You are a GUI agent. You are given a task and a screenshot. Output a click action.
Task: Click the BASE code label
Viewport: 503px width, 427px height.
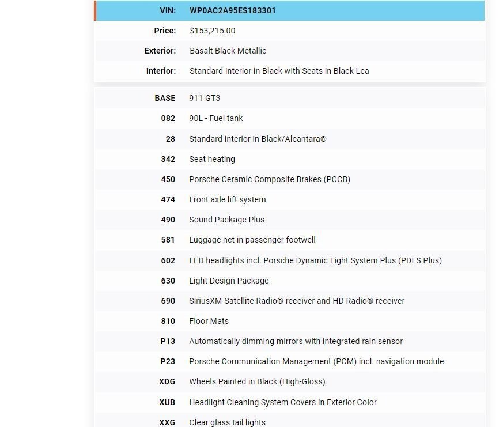[165, 98]
